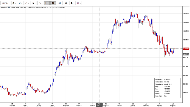Open the indicators dropdown in toolbar

[34, 3]
